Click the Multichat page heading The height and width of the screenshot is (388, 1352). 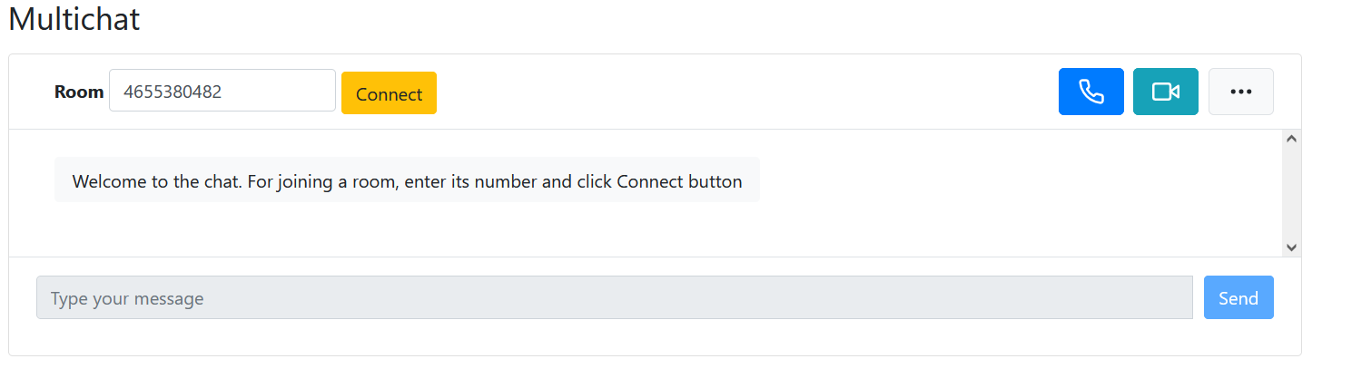coord(74,19)
